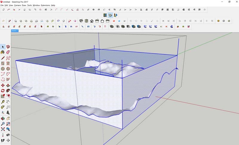Click the blue downward arrows sandbox icon
The height and width of the screenshot is (145, 239).
116,15
